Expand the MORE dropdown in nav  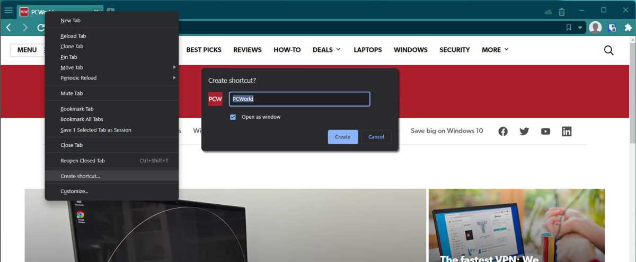coord(495,50)
